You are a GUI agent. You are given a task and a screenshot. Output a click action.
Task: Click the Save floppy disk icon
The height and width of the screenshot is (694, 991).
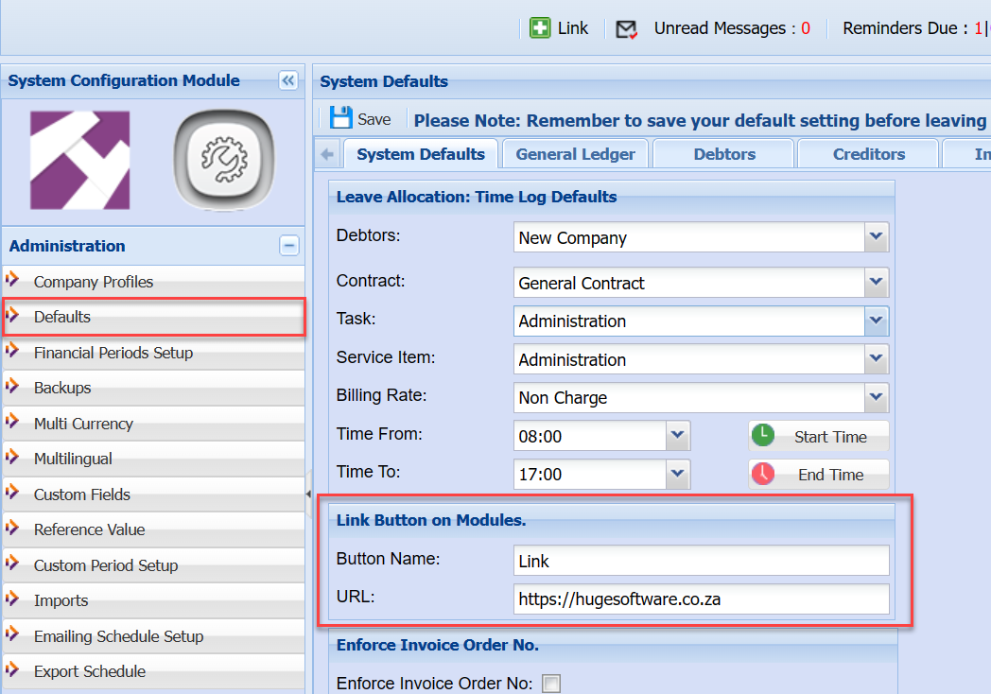click(x=340, y=118)
